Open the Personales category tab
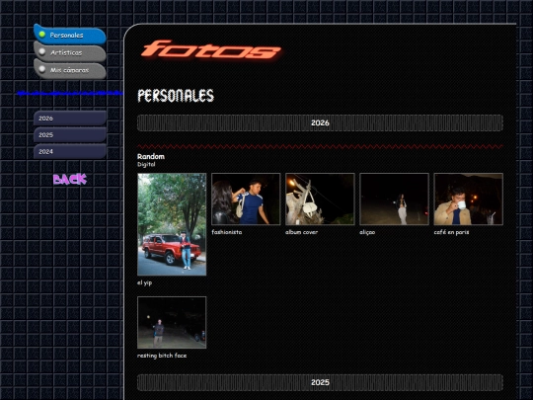This screenshot has width=533, height=400. pyautogui.click(x=70, y=35)
